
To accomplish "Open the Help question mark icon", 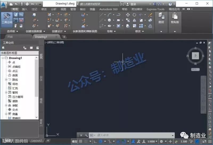I will point(170,4).
